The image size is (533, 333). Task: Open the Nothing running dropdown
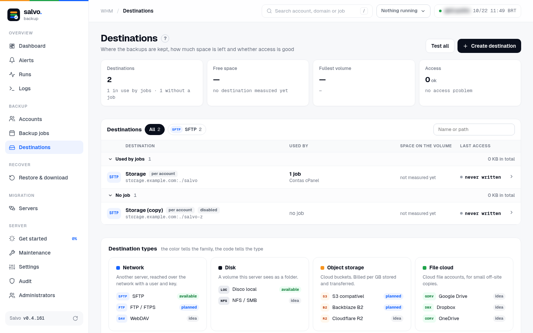click(403, 11)
